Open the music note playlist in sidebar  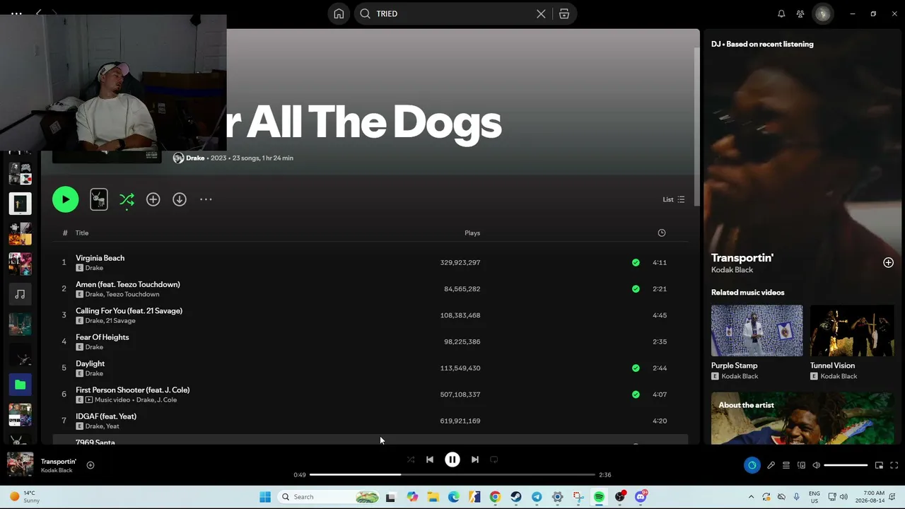[x=20, y=294]
